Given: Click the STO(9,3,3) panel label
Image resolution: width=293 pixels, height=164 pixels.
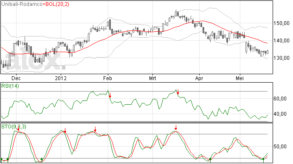Looking at the screenshot, I should 14,127.
